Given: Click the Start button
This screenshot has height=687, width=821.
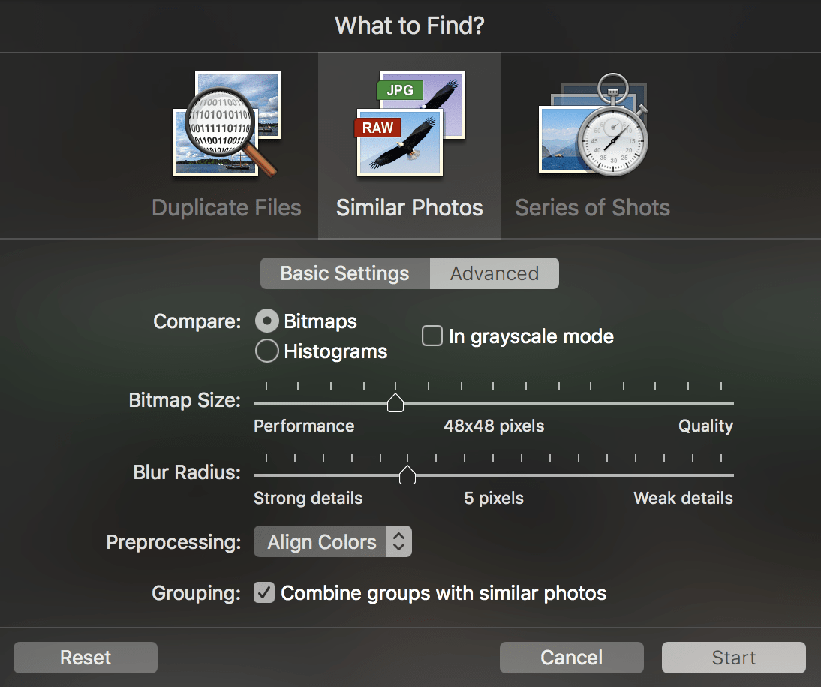Looking at the screenshot, I should [x=733, y=658].
